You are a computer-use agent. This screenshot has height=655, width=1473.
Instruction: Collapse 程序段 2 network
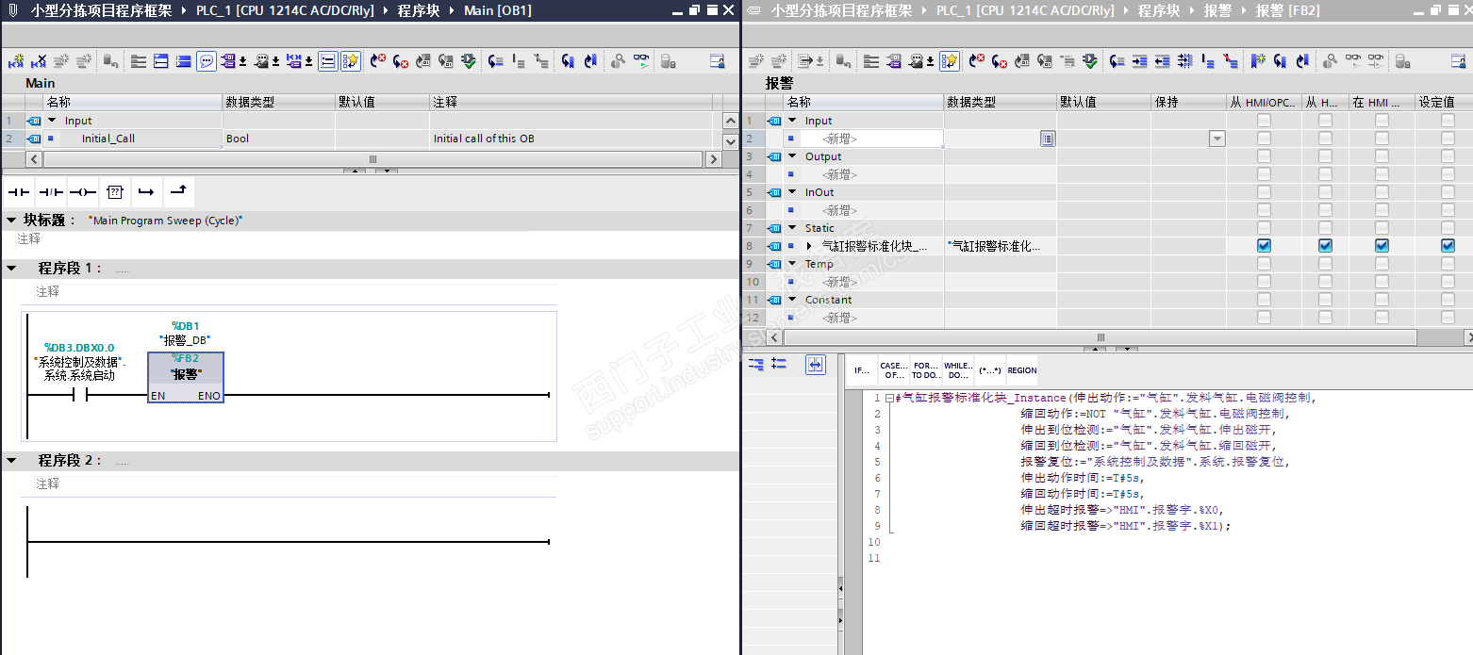(11, 461)
